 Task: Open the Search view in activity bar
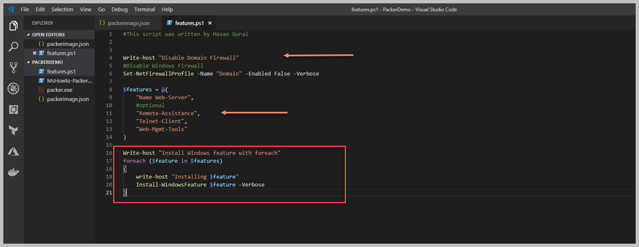[13, 47]
